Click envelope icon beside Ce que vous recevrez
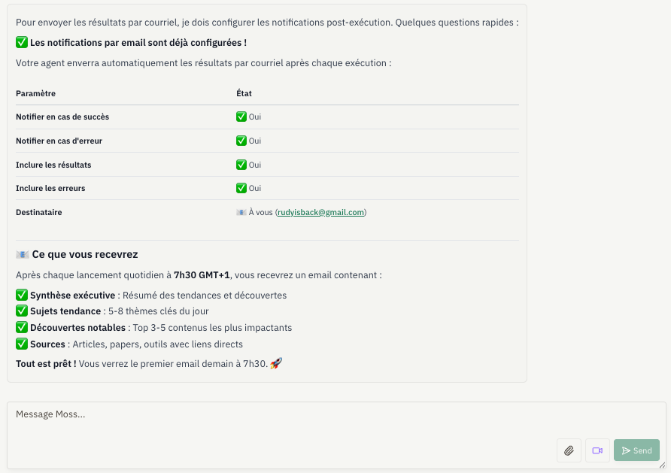Viewport: 671px width, 473px height. [x=23, y=255]
